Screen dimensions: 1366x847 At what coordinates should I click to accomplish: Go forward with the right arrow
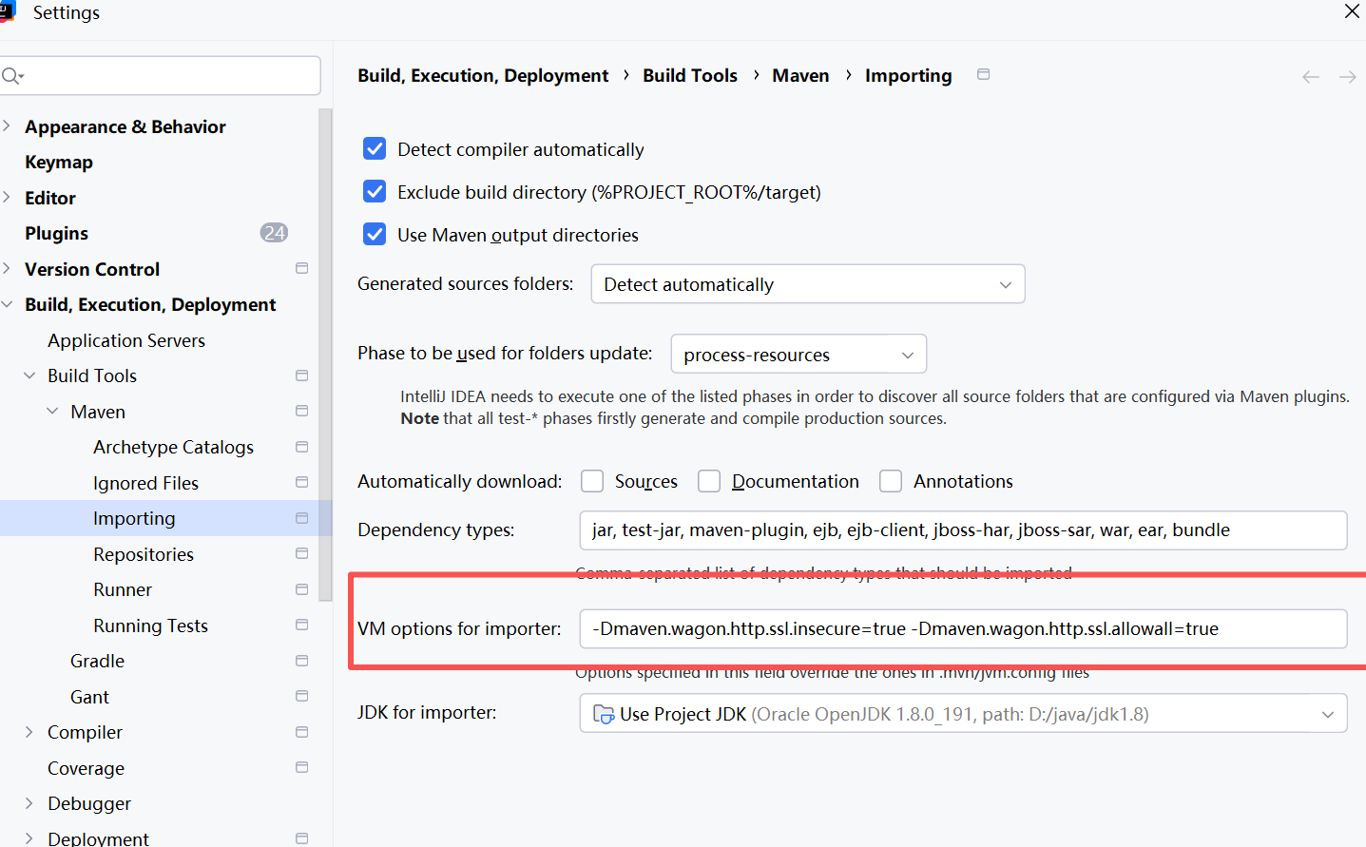(x=1348, y=77)
